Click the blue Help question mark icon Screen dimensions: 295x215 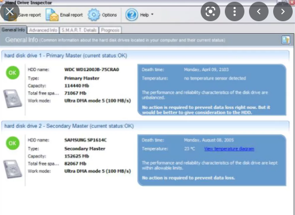[x=132, y=15]
